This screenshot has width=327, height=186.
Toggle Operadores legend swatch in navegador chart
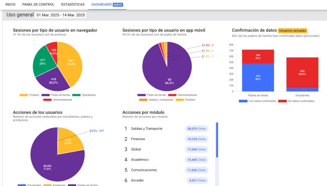coord(76,95)
